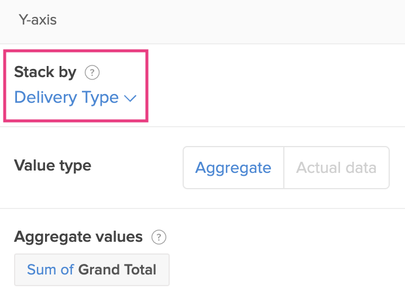Click the Stack by label text
The width and height of the screenshot is (405, 299).
click(x=45, y=72)
